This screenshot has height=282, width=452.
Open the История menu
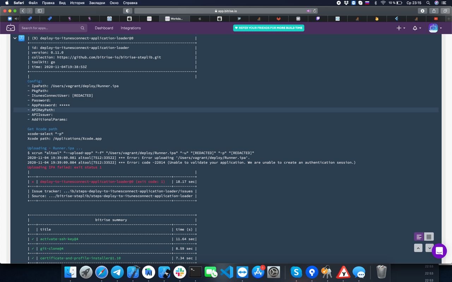77,3
